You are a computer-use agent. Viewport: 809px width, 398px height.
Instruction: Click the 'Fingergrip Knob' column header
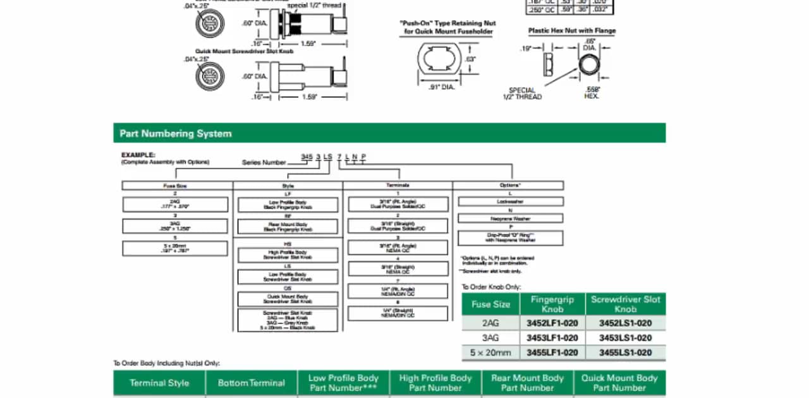point(552,304)
